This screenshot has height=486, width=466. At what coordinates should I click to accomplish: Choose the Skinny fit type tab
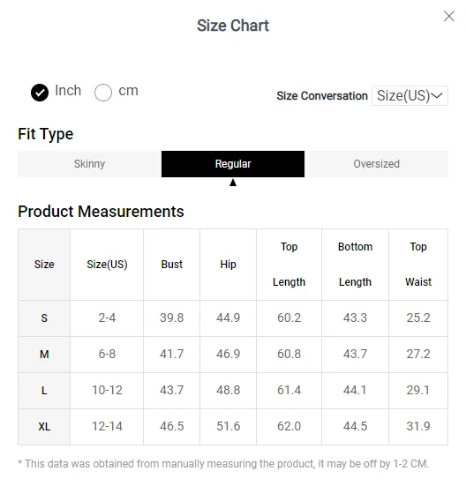pyautogui.click(x=90, y=164)
